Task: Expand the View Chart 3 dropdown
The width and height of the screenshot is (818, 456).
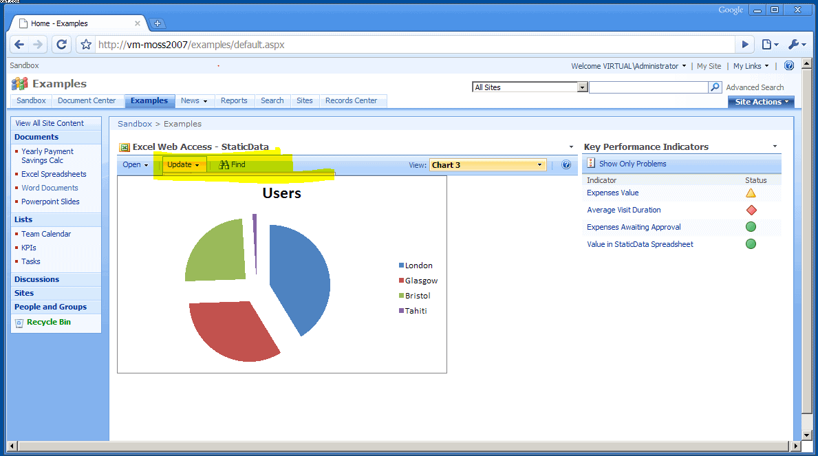Action: (x=541, y=165)
